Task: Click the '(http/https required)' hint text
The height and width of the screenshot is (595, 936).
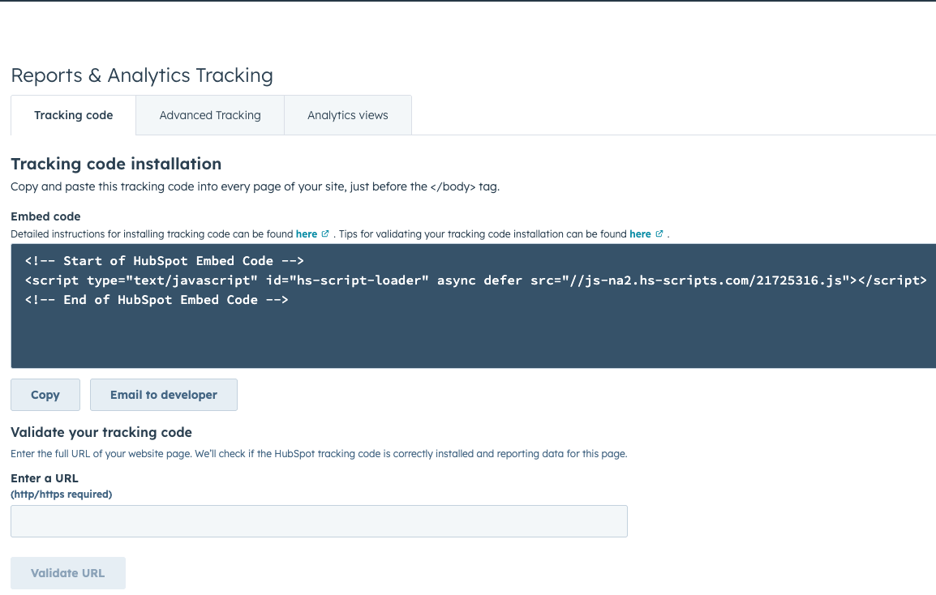Action: 62,494
